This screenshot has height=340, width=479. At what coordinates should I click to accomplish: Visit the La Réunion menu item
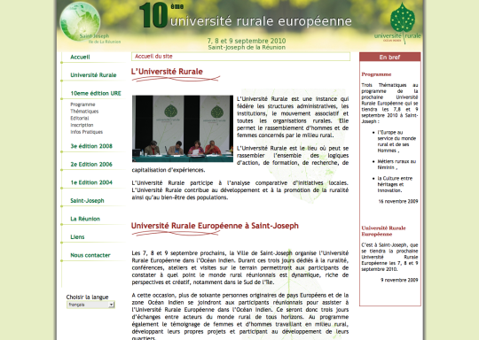[85, 219]
